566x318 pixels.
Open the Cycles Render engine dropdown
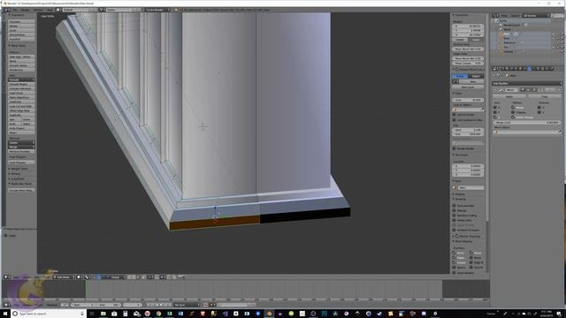[157, 10]
